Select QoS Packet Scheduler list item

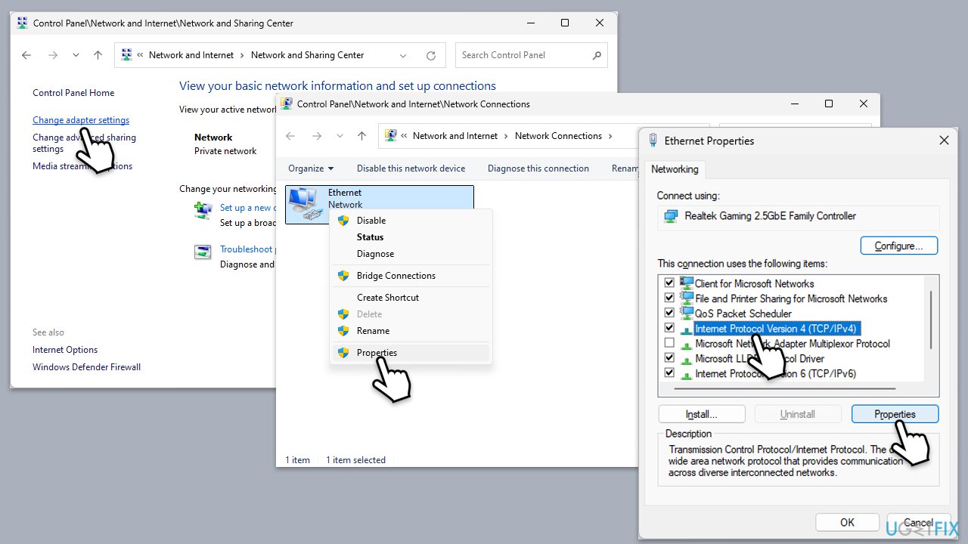(x=743, y=314)
